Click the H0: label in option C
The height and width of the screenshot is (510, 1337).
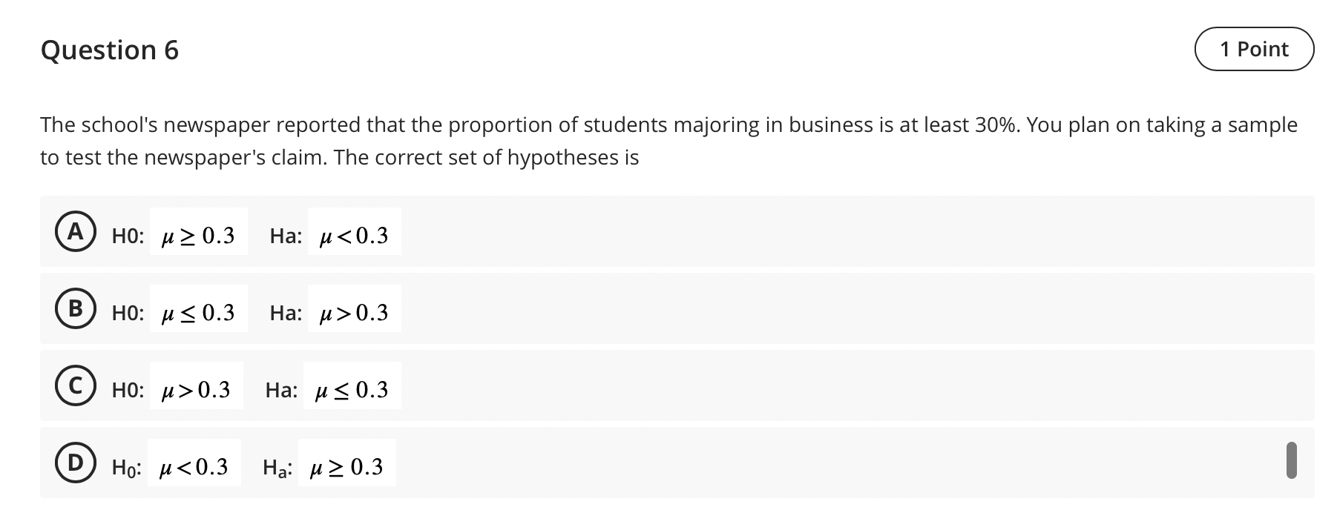(128, 390)
